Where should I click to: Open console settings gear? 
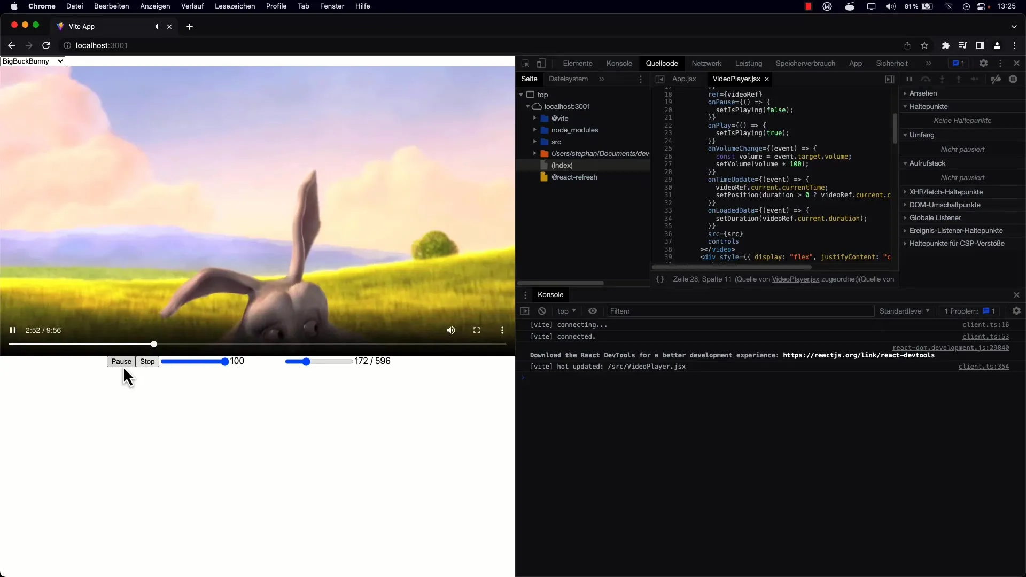[1016, 311]
